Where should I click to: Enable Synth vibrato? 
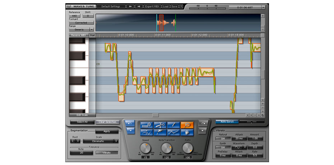(x=223, y=147)
